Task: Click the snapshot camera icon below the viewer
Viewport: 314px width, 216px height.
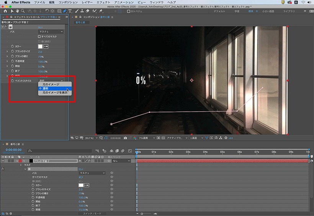Action: pos(125,138)
